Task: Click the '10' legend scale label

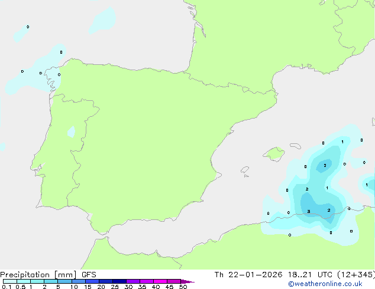Action: tap(74, 287)
